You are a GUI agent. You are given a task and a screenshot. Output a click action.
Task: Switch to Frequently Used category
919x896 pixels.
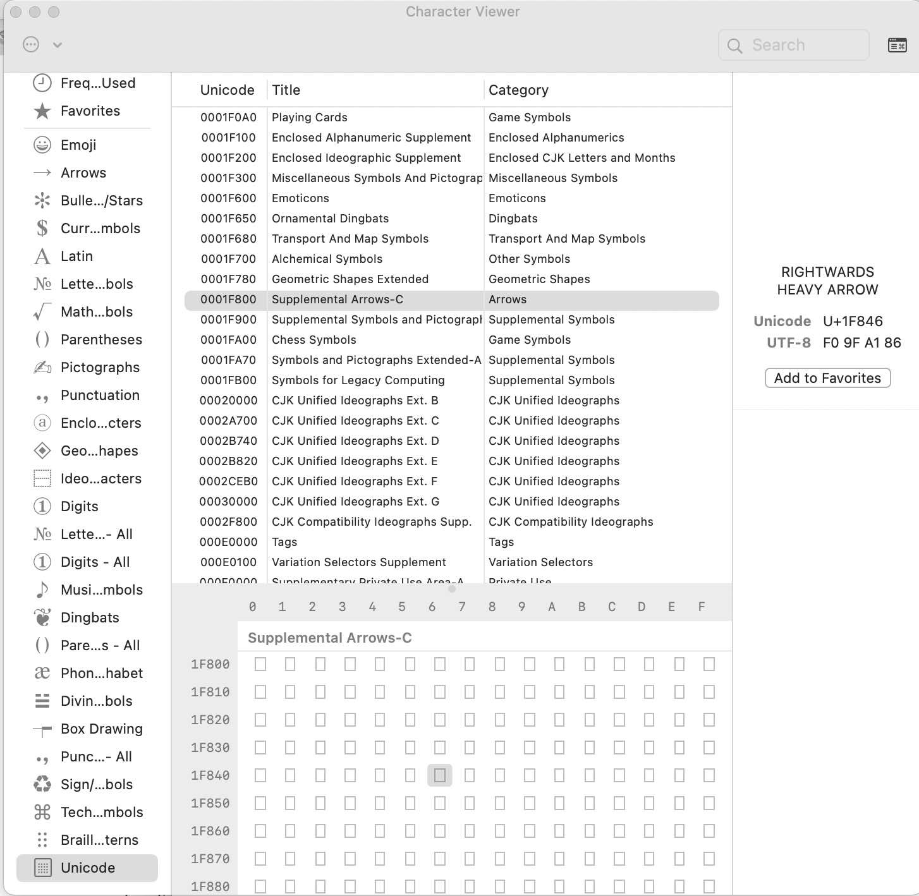pyautogui.click(x=97, y=83)
